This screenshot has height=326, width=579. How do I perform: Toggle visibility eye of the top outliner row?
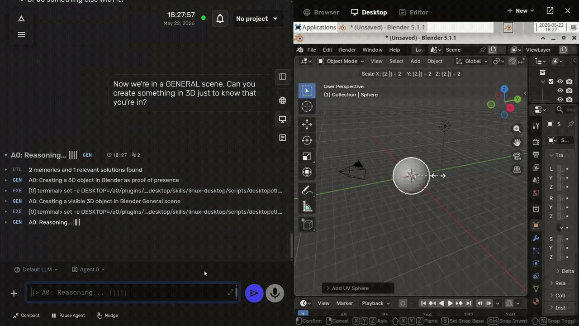pos(560,81)
